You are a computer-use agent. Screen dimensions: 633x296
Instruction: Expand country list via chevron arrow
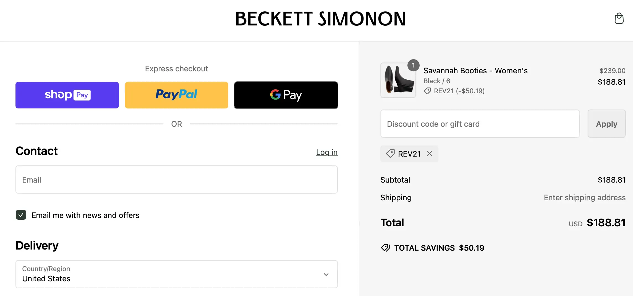click(326, 274)
